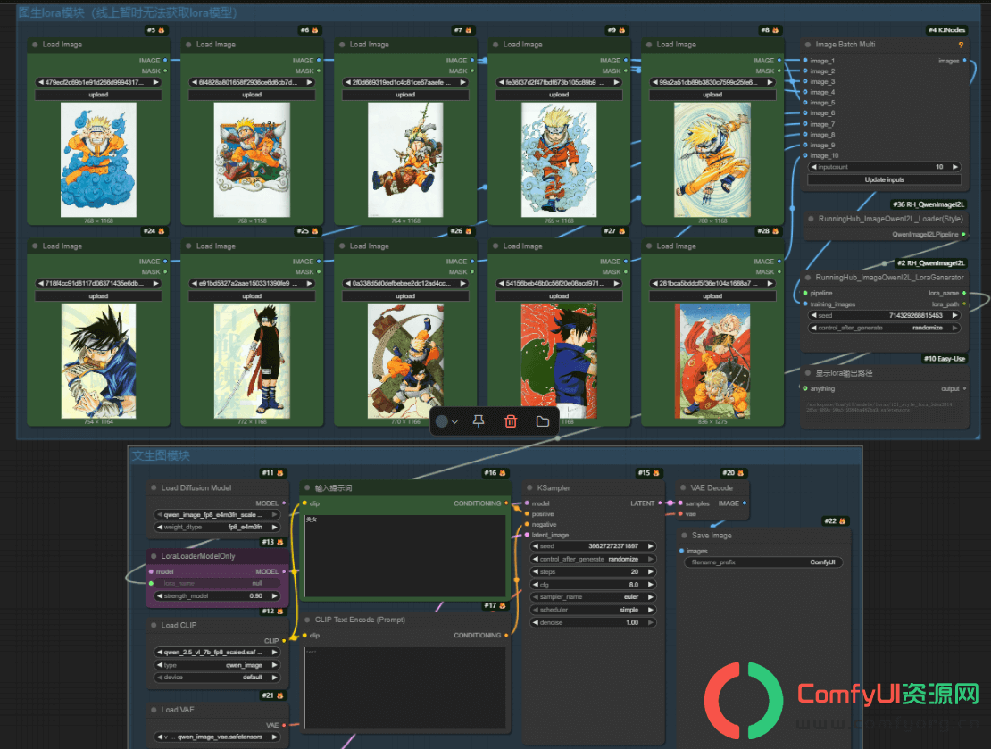The image size is (991, 749).
Task: Open the color picker in the floating toolbar
Action: coord(446,421)
